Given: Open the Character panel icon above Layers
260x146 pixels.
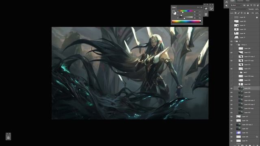Looking at the screenshot, I should (227, 2).
